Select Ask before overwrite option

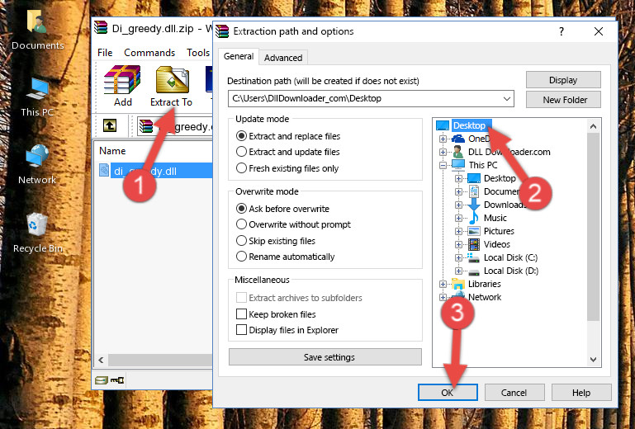241,209
